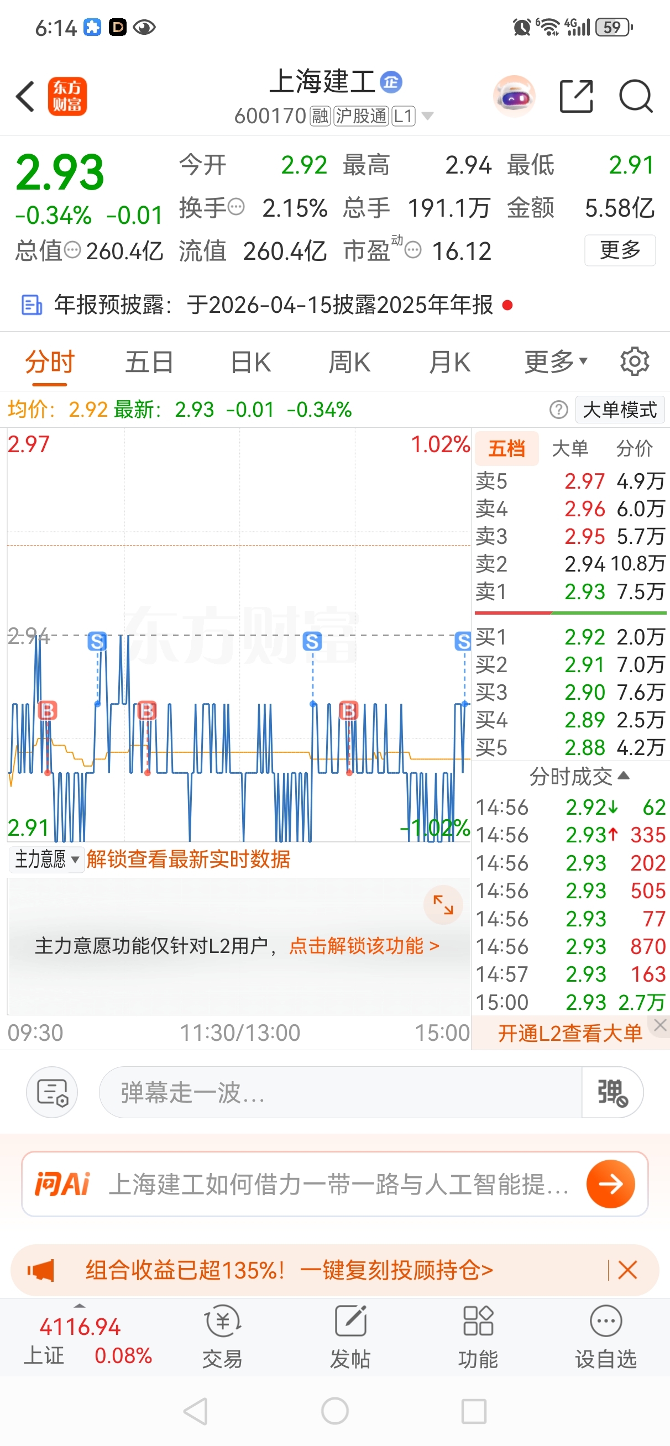This screenshot has width=670, height=1446.
Task: Open the search magnifier icon
Action: point(636,97)
